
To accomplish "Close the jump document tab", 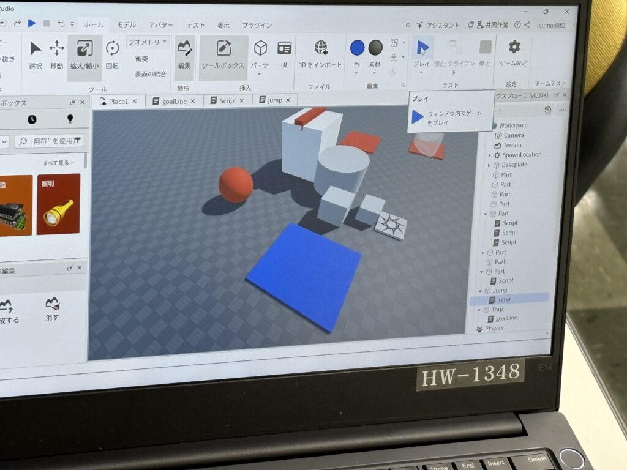I will click(288, 100).
